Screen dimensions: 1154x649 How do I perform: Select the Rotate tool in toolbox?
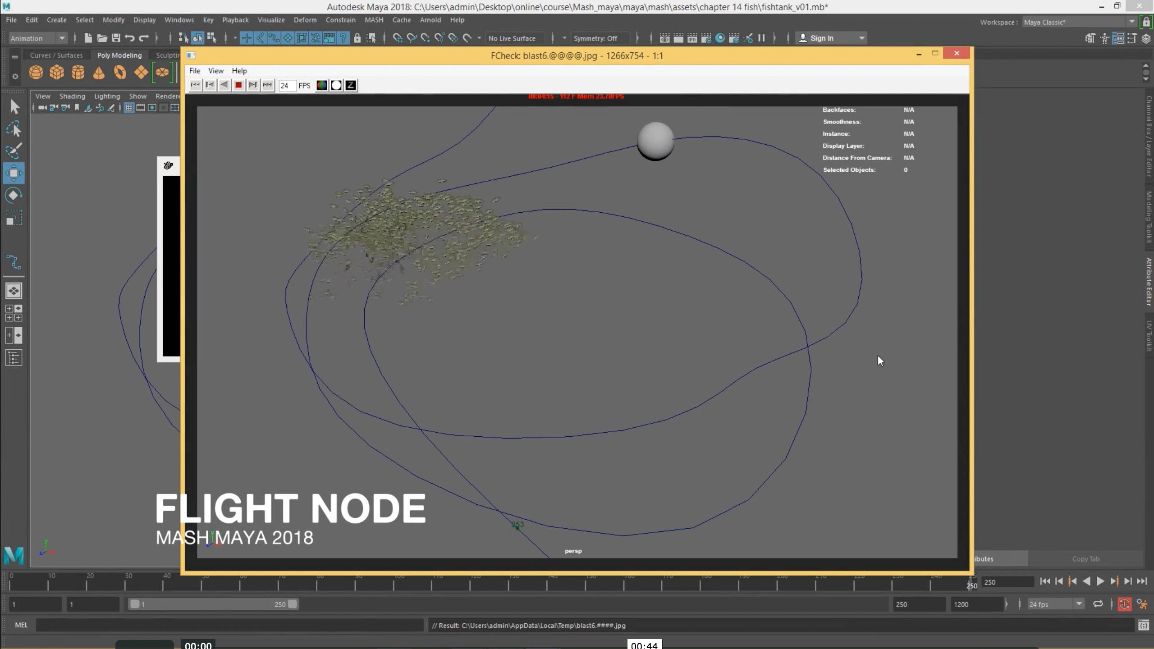pos(14,195)
